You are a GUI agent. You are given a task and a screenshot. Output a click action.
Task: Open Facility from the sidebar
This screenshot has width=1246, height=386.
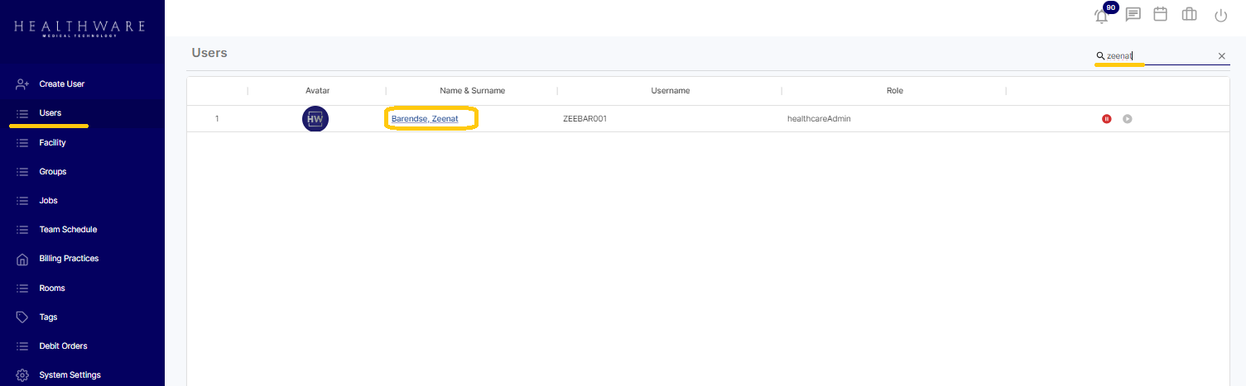click(x=52, y=142)
